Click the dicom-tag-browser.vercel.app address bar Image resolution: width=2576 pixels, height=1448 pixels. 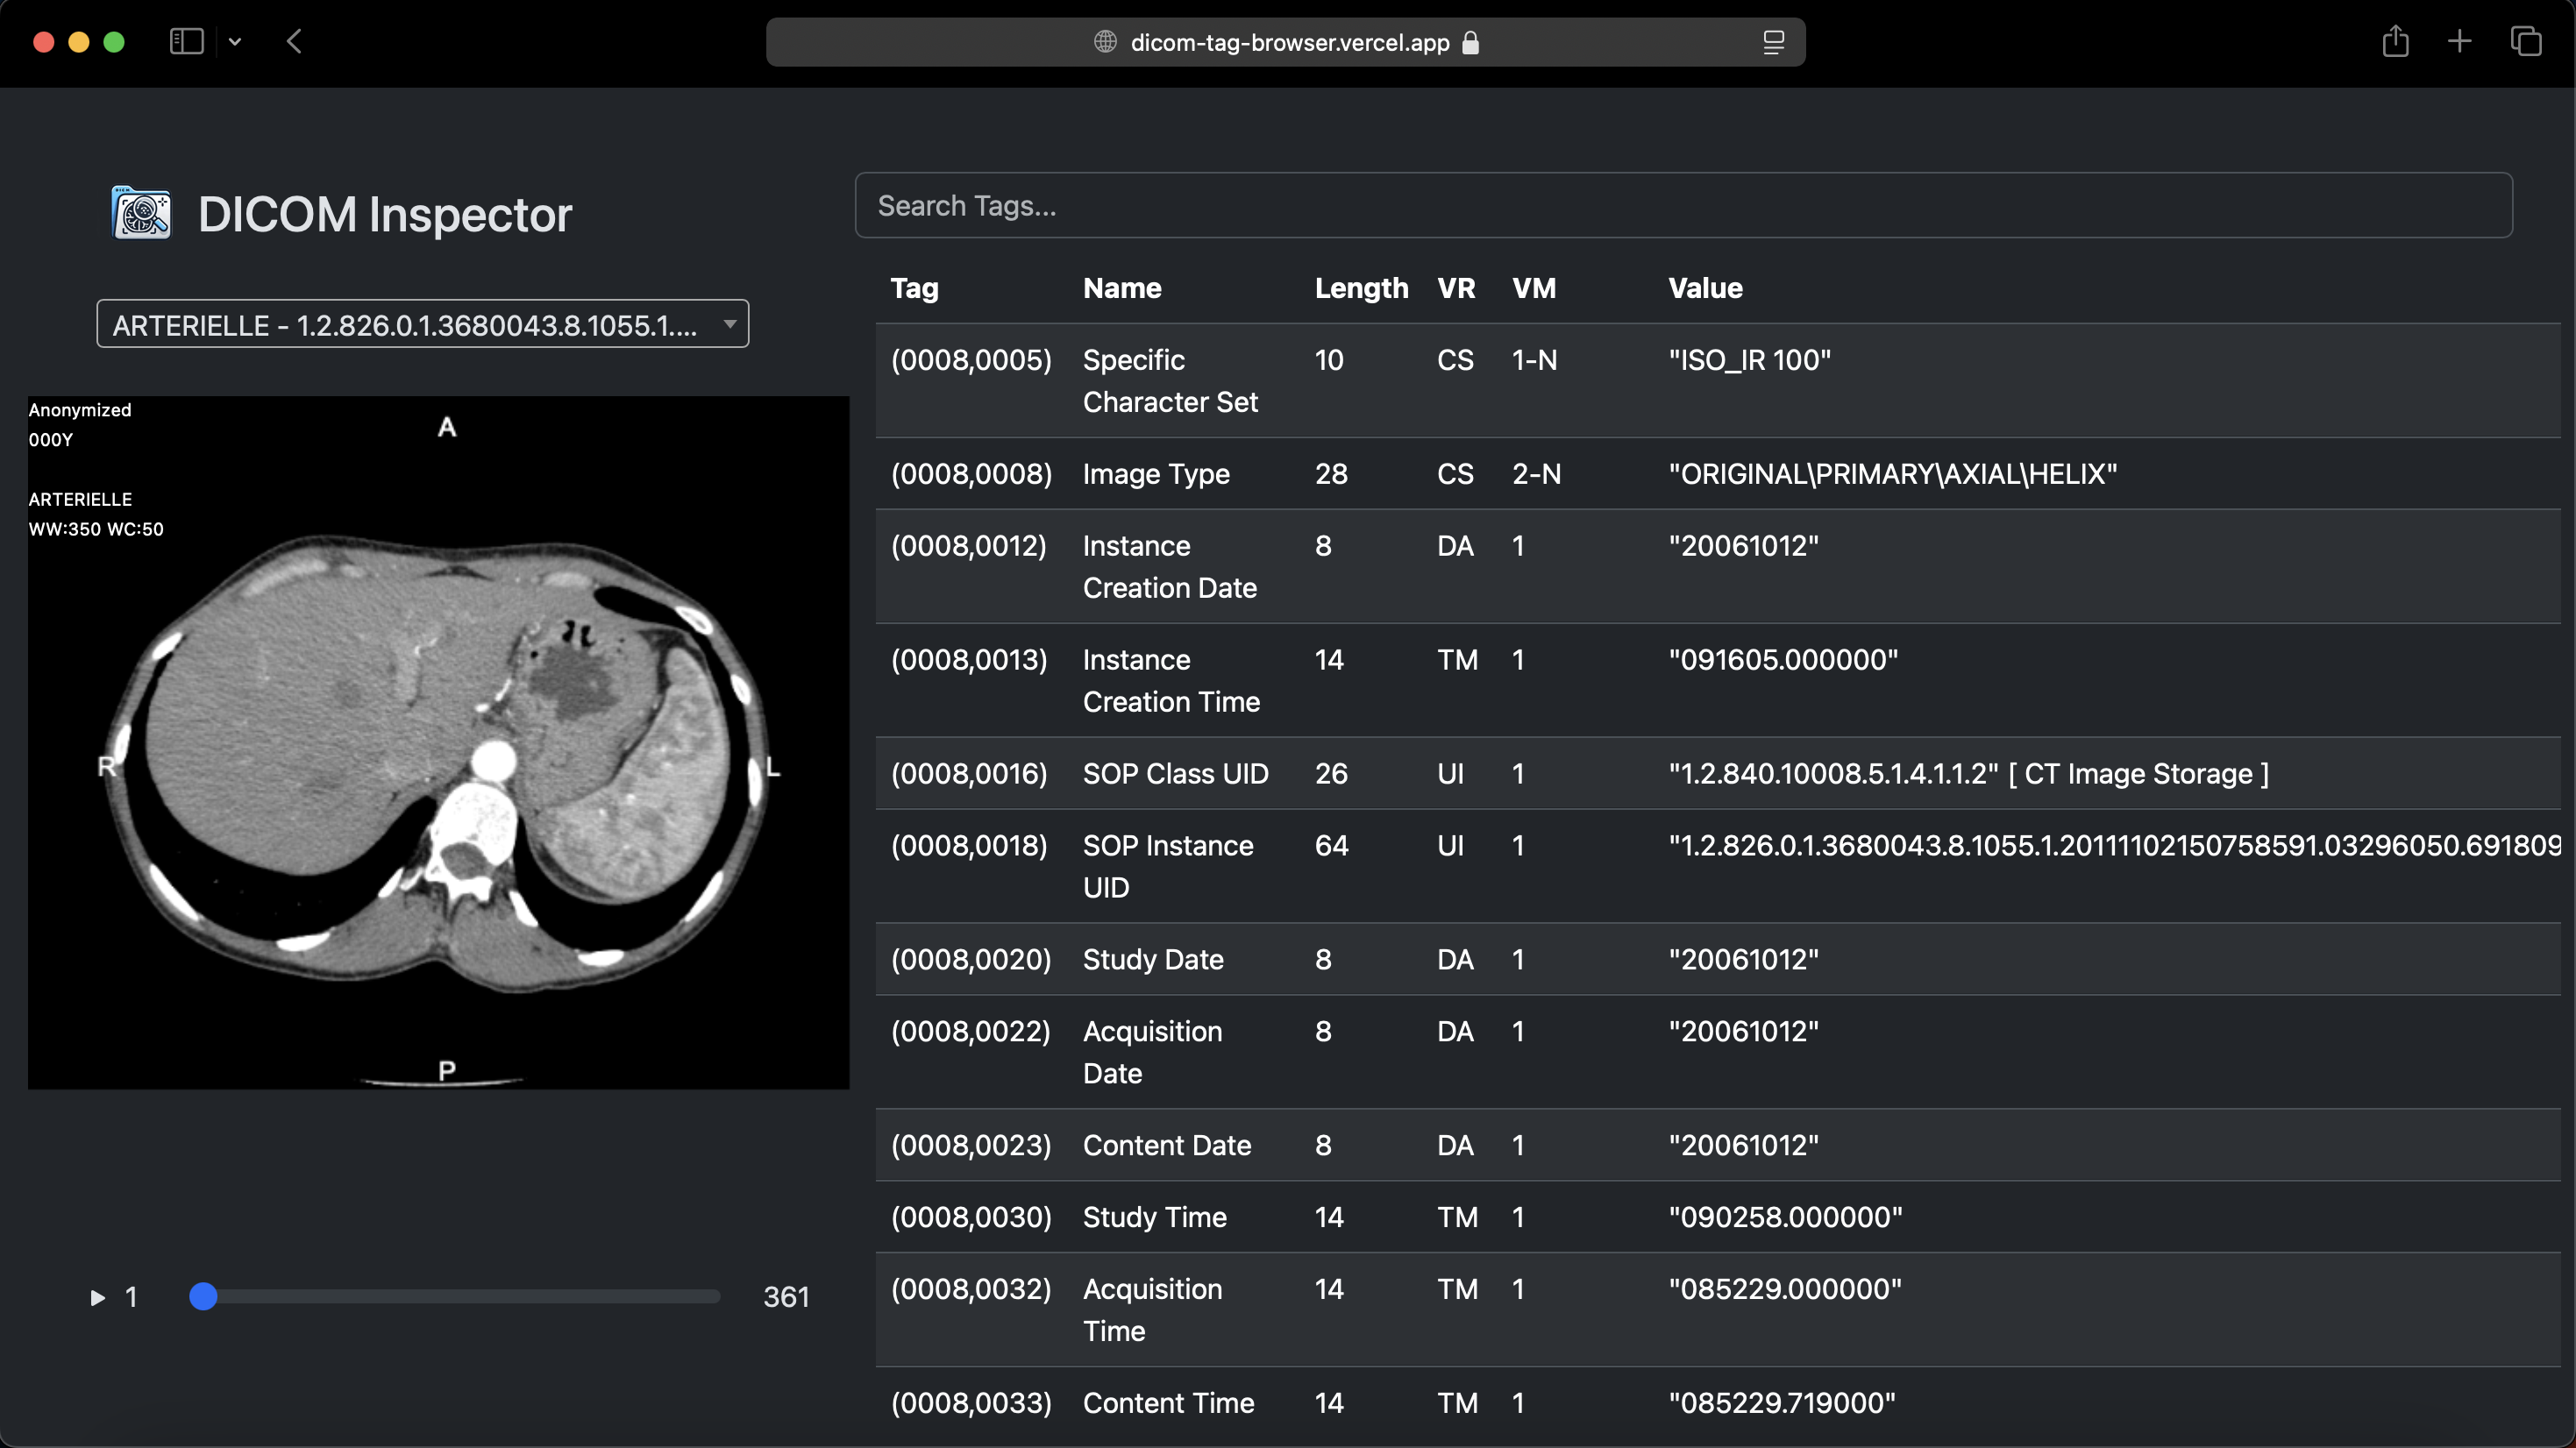coord(1288,42)
